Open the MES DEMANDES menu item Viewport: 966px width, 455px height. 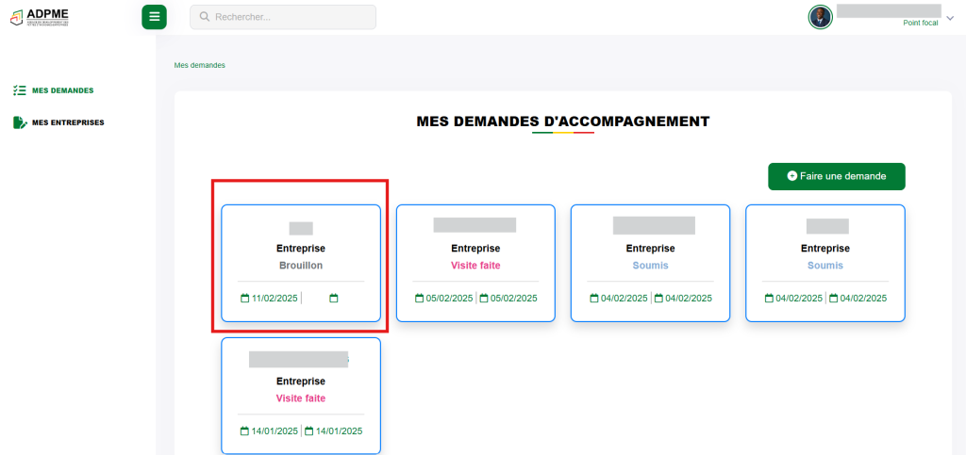tap(62, 90)
